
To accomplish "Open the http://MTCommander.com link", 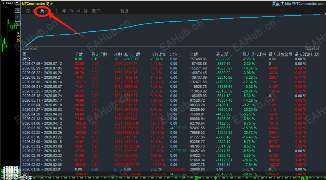I will (304, 3).
